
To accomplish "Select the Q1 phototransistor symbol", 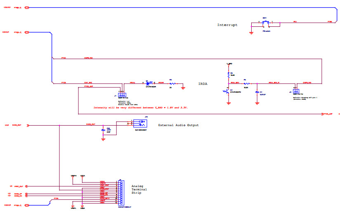I will (227, 91).
